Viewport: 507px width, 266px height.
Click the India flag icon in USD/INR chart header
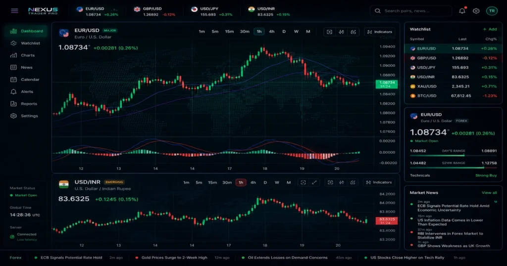click(64, 184)
